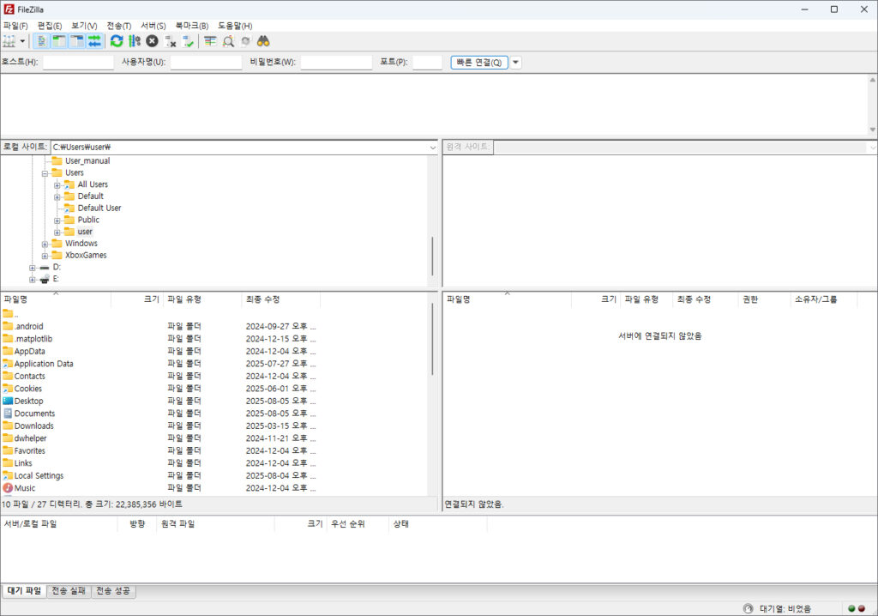878x616 pixels.
Task: Click the Desktop folder icon
Action: [8, 401]
